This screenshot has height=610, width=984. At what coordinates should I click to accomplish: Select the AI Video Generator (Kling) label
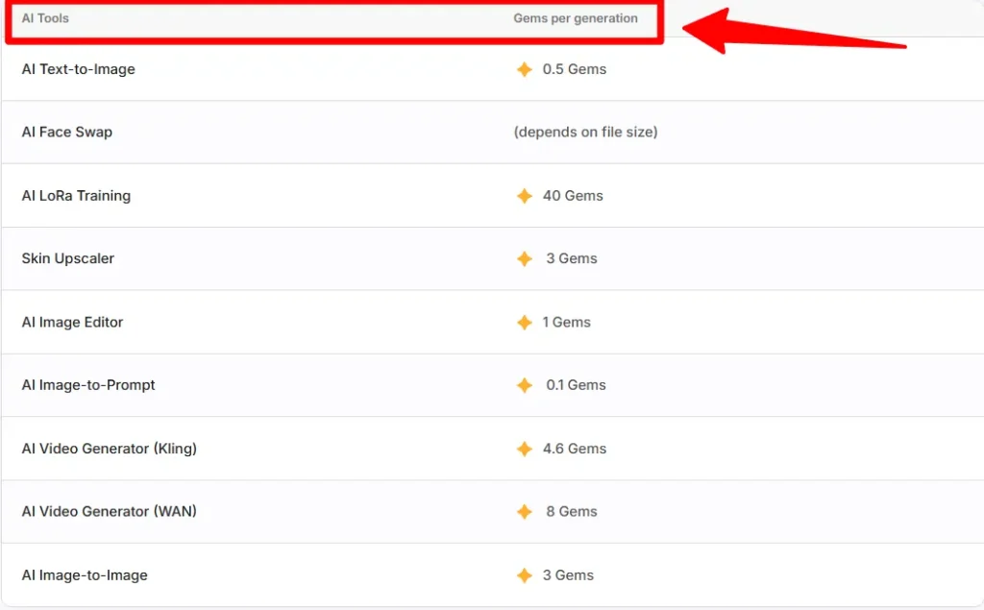[109, 449]
